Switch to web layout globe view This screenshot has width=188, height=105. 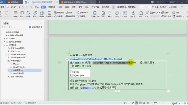(x=144, y=103)
